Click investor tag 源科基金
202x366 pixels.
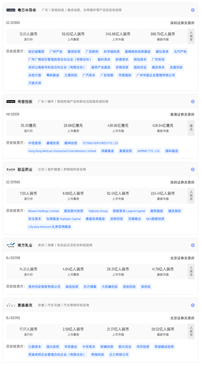(x=172, y=151)
